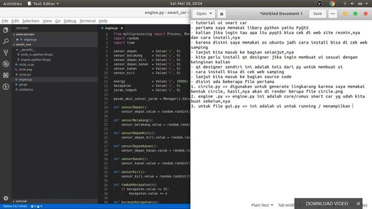This screenshot has width=372, height=209.
Task: Open engine.cpython-36.pyc file
Action: [x=35, y=60]
